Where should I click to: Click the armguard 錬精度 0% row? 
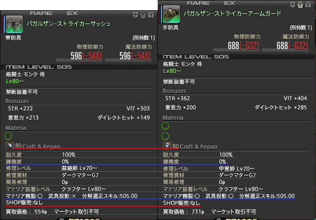pyautogui.click(x=194, y=162)
